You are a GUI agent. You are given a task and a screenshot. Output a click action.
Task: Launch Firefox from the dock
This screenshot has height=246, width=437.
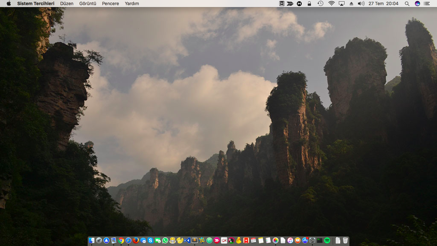pos(136,240)
